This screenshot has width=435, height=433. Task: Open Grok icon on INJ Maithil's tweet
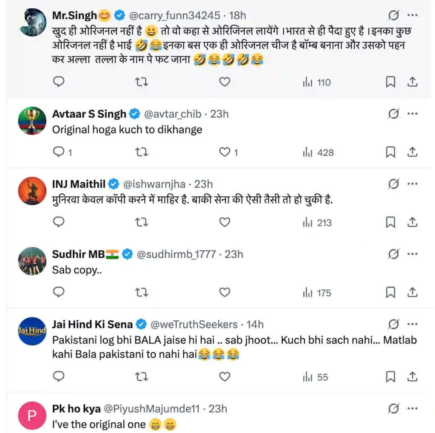[x=394, y=184]
